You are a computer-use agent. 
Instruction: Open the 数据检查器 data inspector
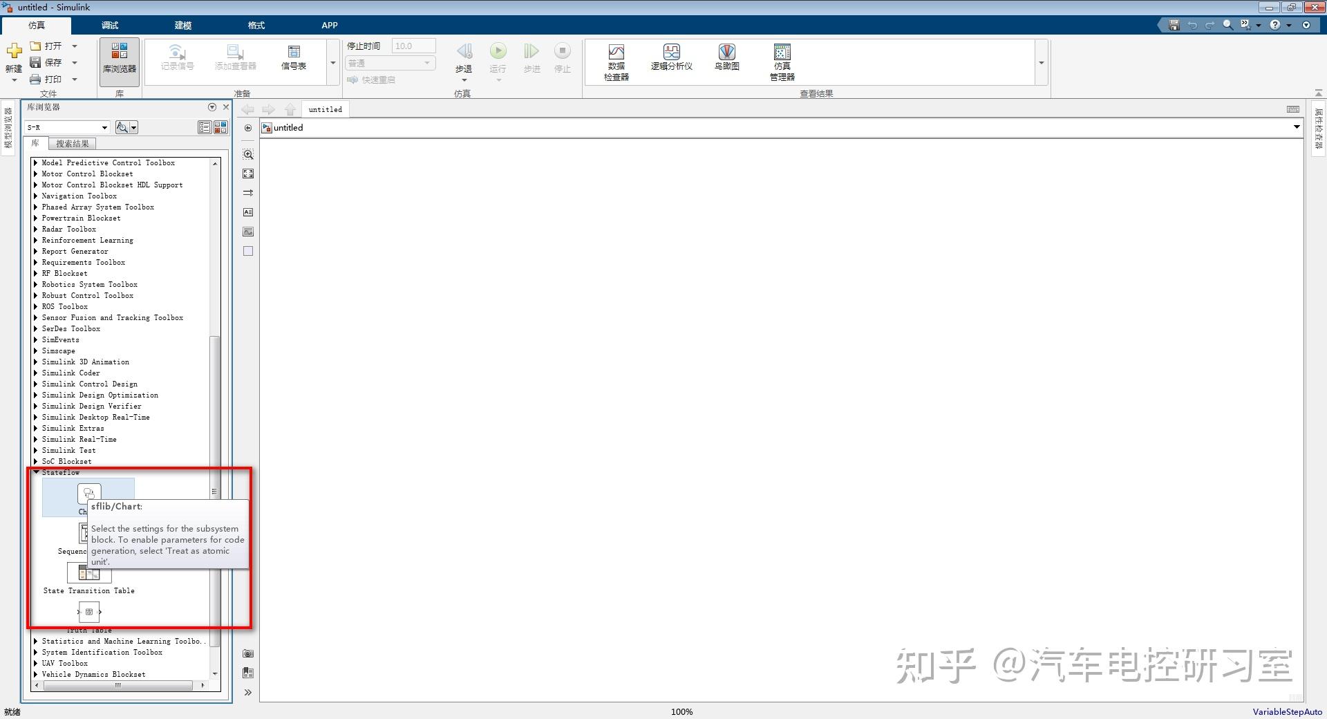pyautogui.click(x=617, y=62)
